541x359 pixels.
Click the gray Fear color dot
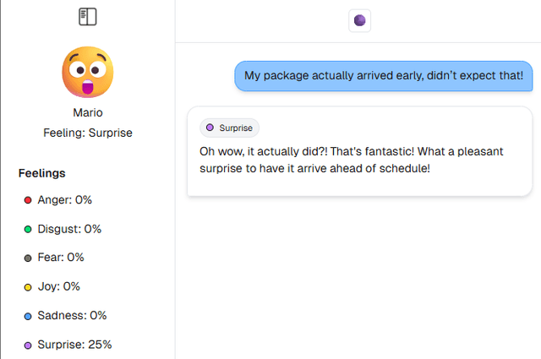point(28,258)
